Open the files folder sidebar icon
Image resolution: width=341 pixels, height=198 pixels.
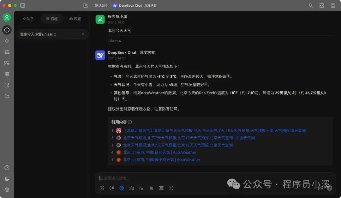click(x=7, y=96)
